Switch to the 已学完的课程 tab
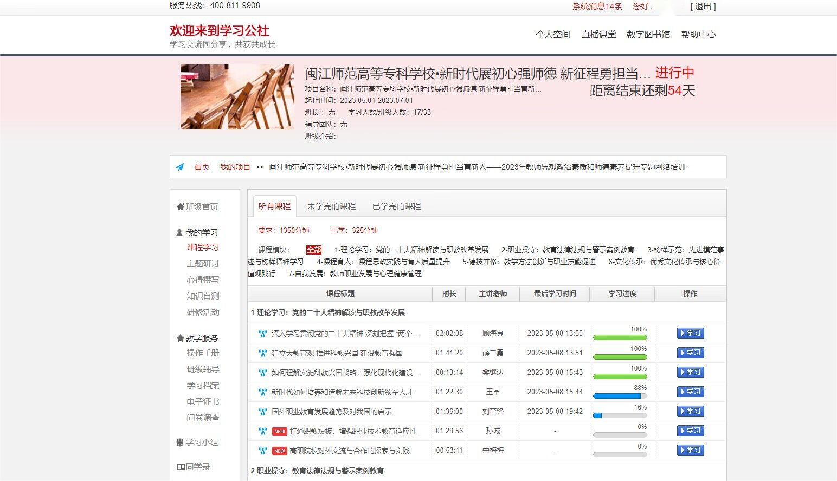Viewport: 837px width, 481px height. [396, 206]
